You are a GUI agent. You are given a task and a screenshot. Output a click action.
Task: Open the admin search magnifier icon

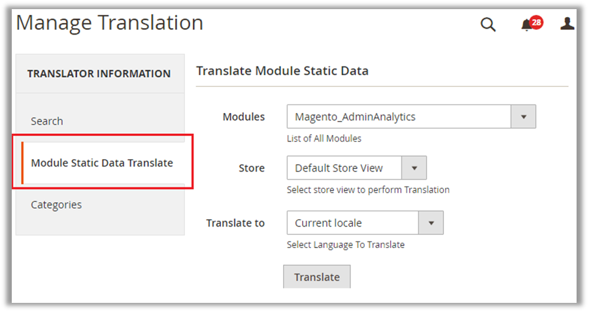coord(488,25)
